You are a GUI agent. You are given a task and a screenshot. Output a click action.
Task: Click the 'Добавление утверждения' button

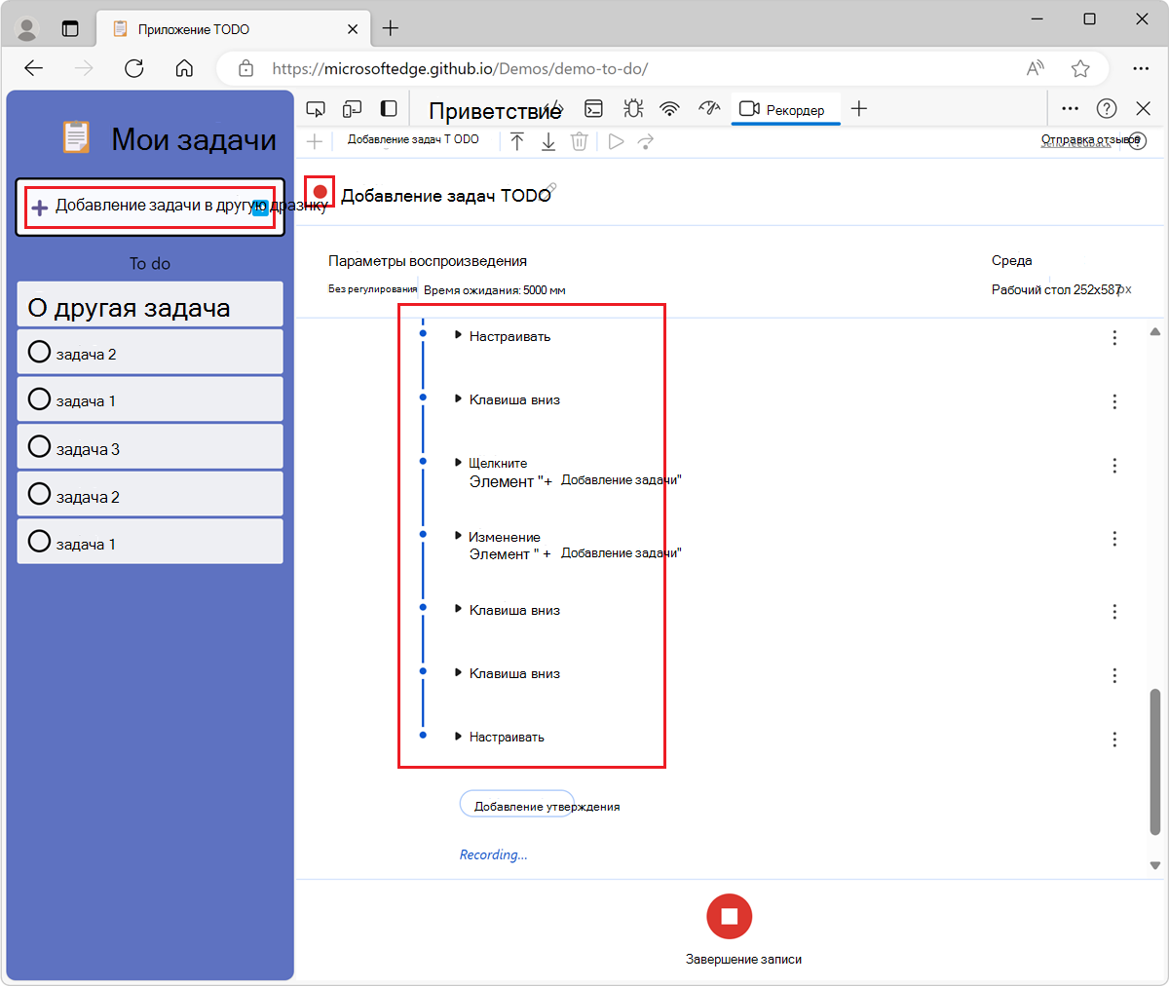[x=516, y=805]
